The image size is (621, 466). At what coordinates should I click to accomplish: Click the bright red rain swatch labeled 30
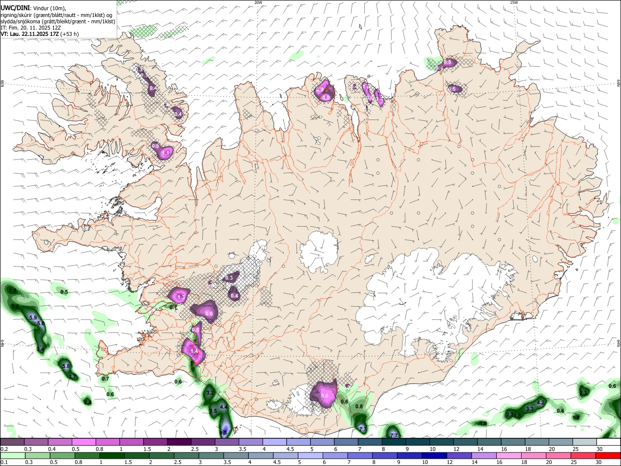click(x=608, y=455)
